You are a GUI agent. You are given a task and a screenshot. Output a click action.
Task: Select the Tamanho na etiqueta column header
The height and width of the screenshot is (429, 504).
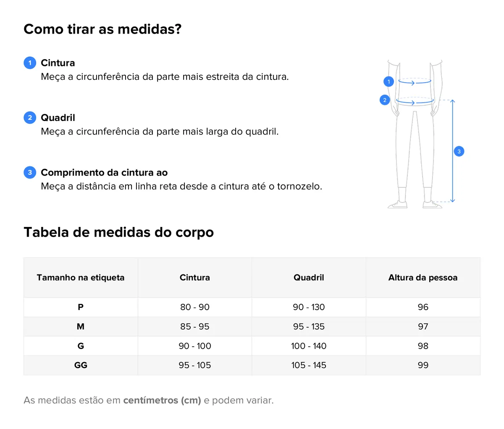pyautogui.click(x=81, y=278)
